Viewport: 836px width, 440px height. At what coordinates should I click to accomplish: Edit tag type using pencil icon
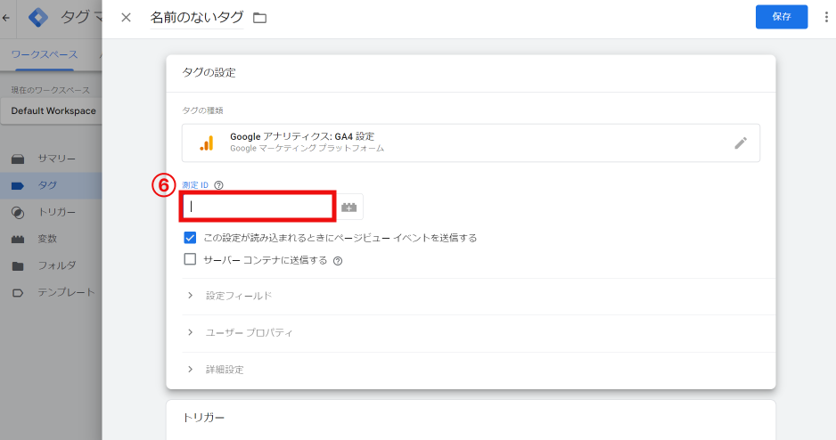tap(740, 143)
